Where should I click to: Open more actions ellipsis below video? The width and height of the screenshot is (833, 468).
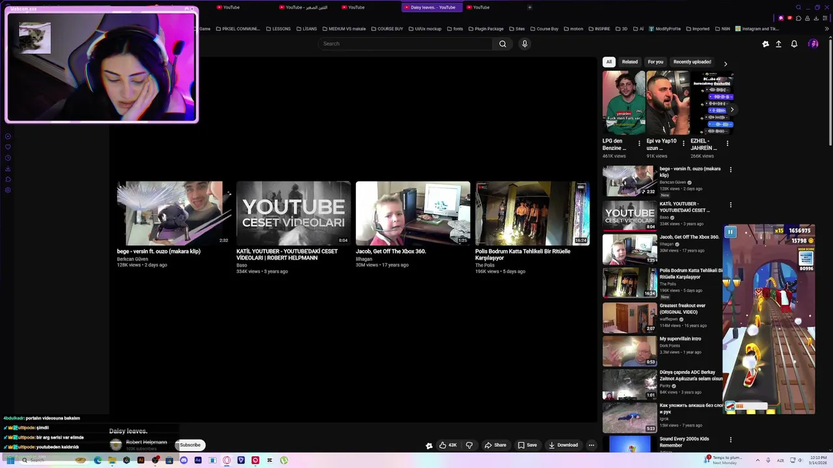[591, 445]
